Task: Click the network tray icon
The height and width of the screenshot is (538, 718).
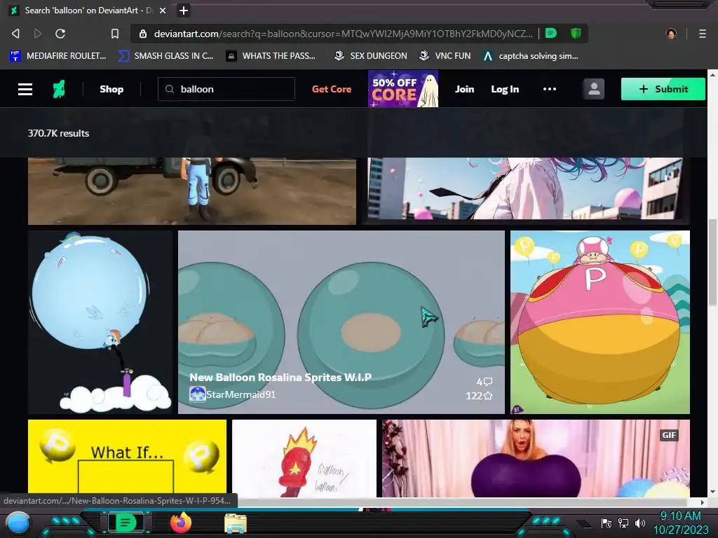Action: 623,523
